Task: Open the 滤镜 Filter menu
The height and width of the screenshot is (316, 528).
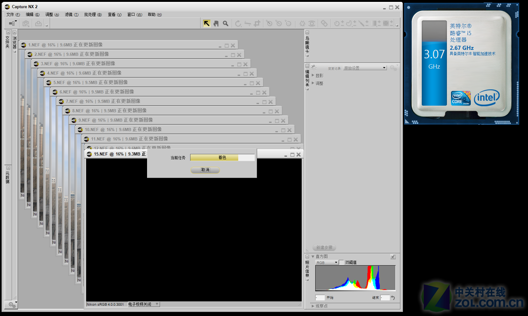Action: 72,14
